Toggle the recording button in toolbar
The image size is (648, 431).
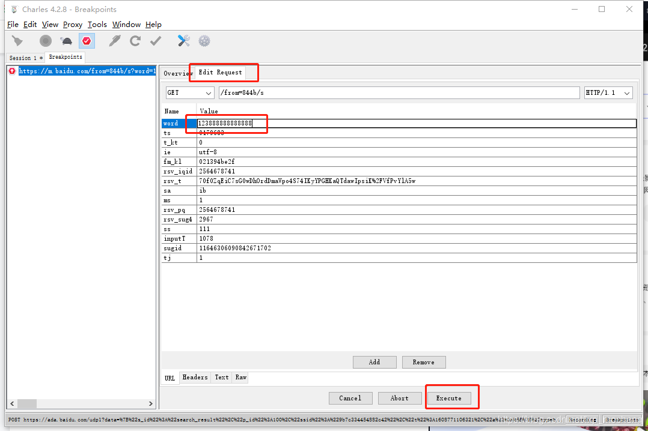(46, 41)
